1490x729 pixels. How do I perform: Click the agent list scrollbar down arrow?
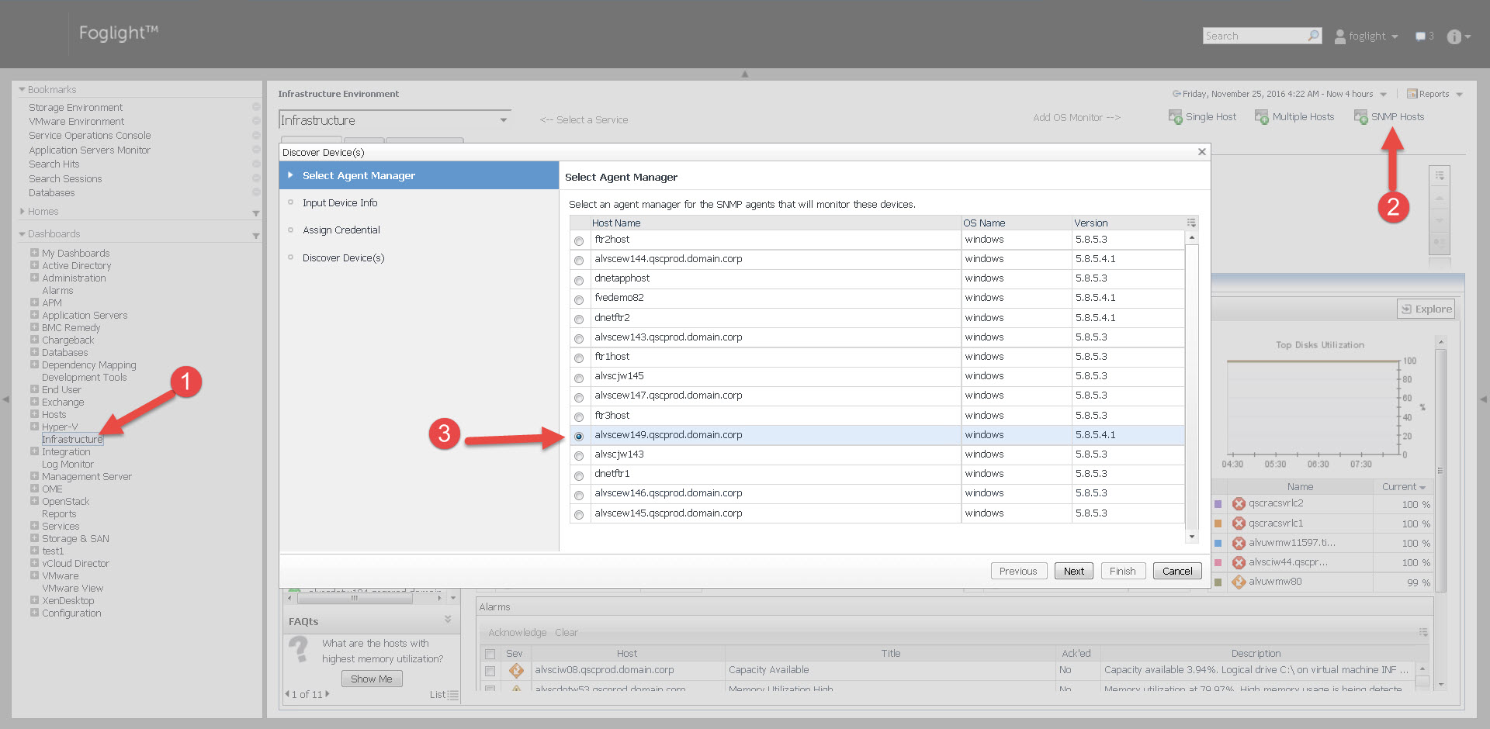(1192, 536)
